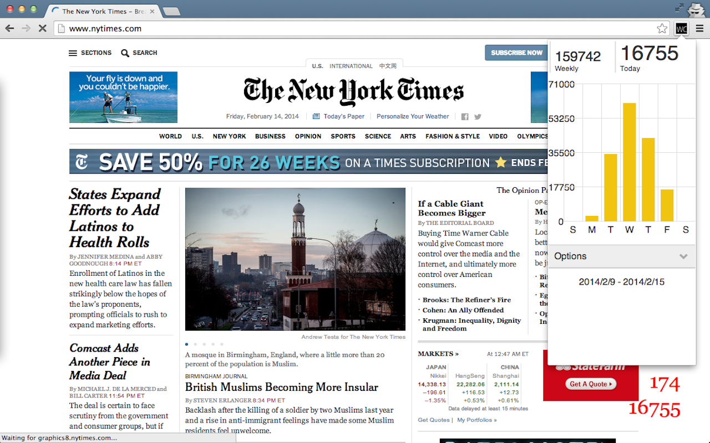Click the State Farm Get A Quote button
This screenshot has width=710, height=443.
pyautogui.click(x=592, y=384)
